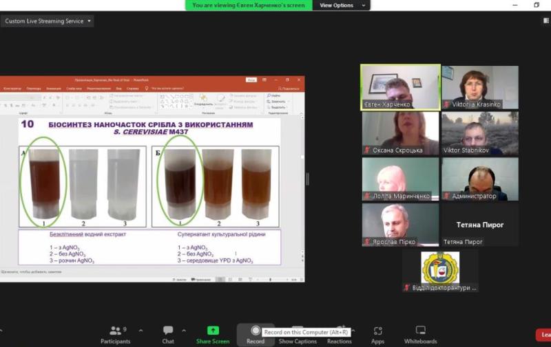The image size is (551, 347).
Task: Open the 'Упорядочить' arrange tool in PowerPoint
Action: 203,100
